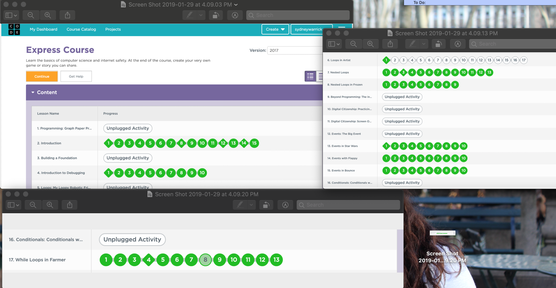
Task: Click the Get Help button
Action: point(76,76)
